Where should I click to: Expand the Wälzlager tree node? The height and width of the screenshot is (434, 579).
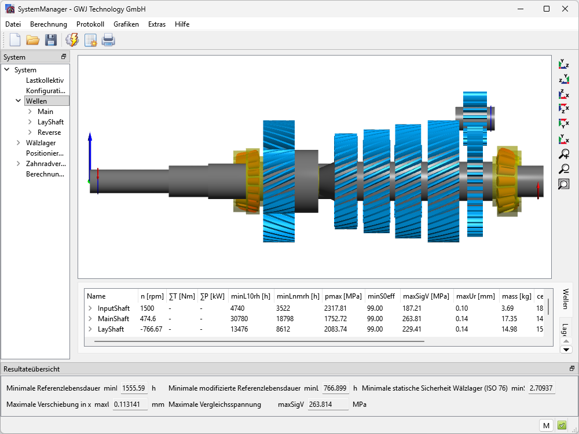19,143
